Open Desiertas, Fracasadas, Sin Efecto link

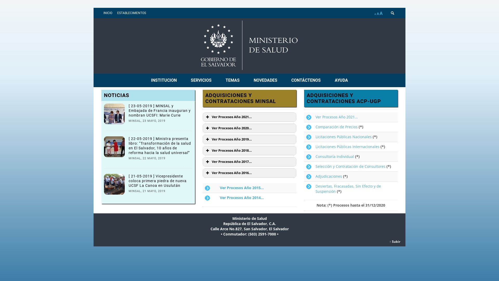pos(348,189)
